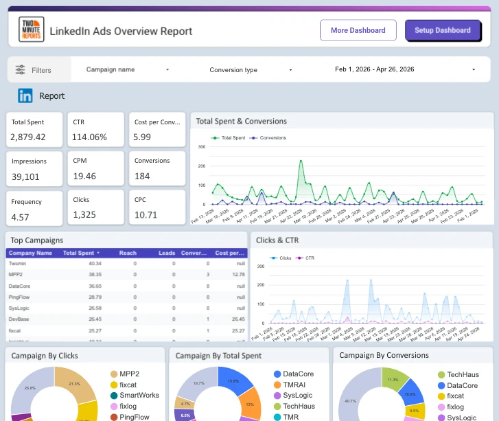The height and width of the screenshot is (421, 499).
Task: Click the Frequency 4.57 scorecard
Action: coord(34,208)
